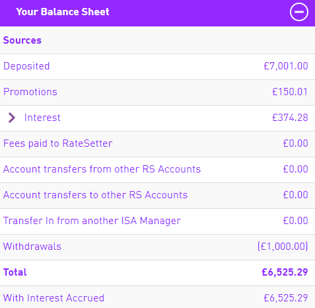Click the Promotions row label
Image resolution: width=315 pixels, height=308 pixels.
[30, 92]
